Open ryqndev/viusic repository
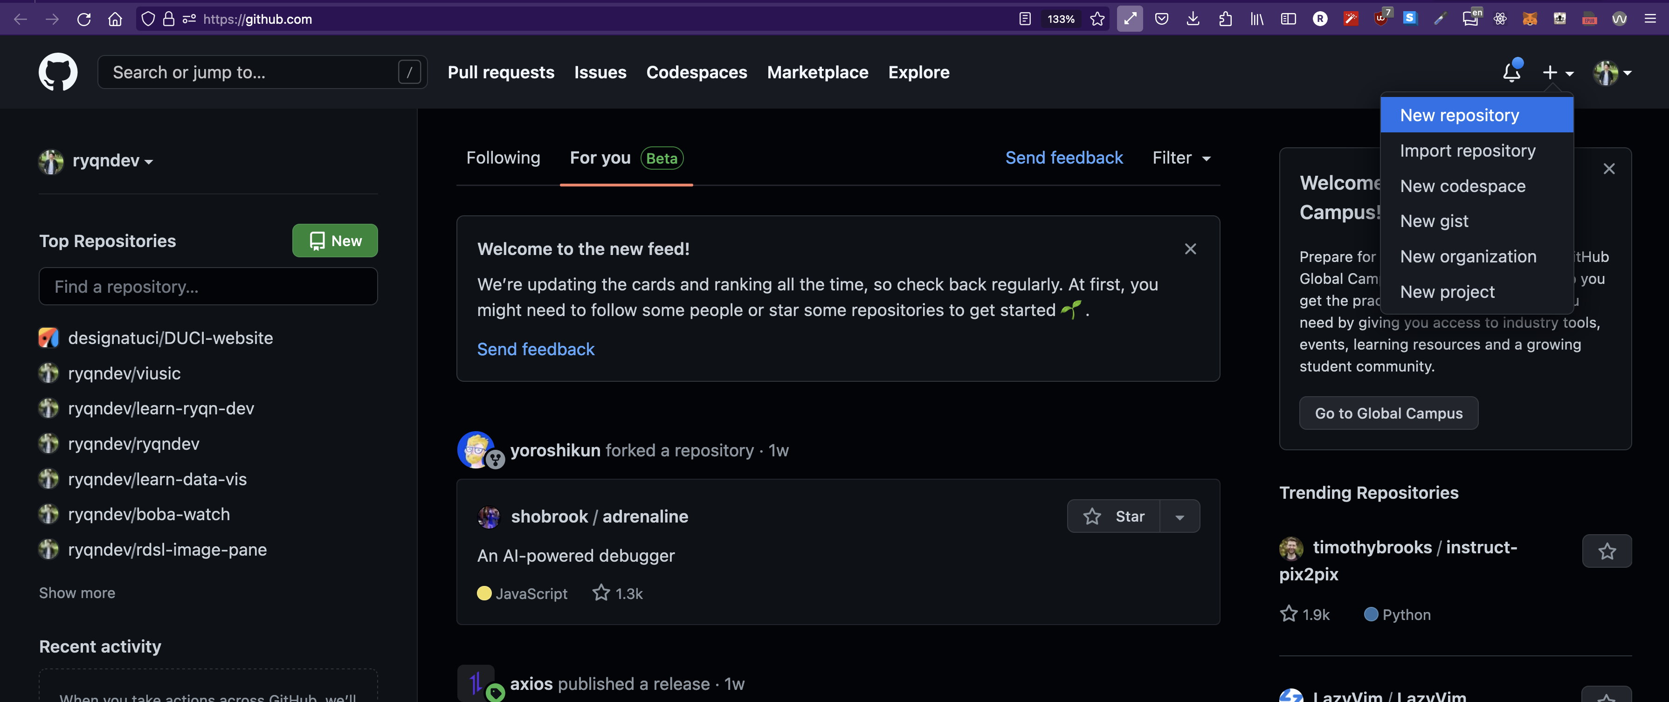The height and width of the screenshot is (702, 1669). coord(124,373)
